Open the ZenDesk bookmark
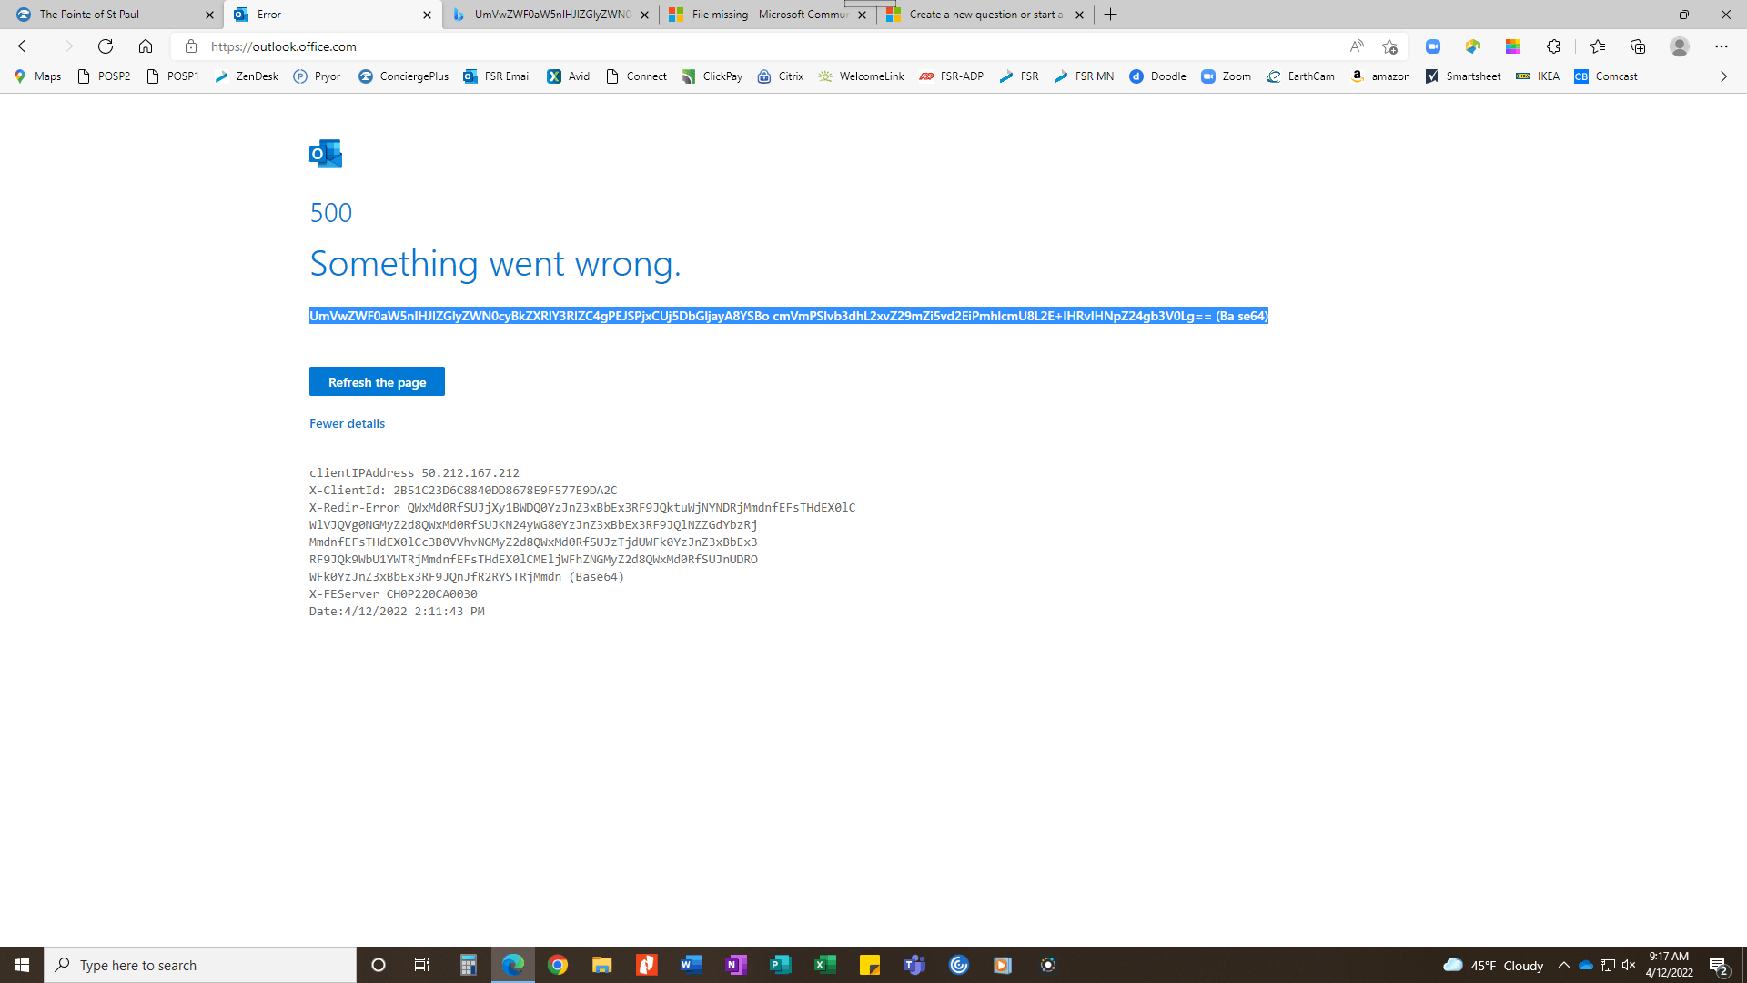Image resolution: width=1747 pixels, height=983 pixels. click(x=247, y=76)
